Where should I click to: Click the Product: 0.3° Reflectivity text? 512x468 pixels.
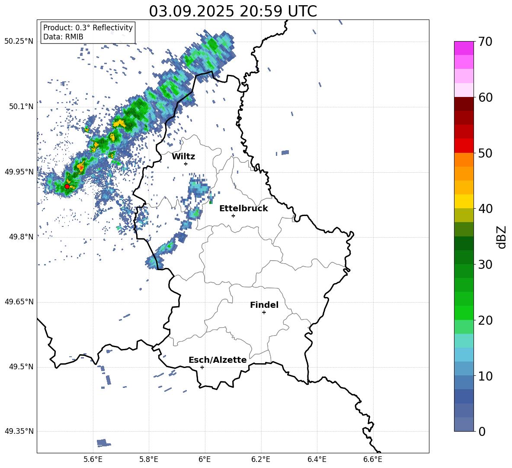(x=88, y=28)
